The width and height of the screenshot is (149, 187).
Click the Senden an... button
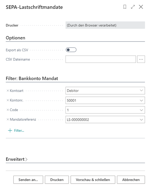pyautogui.click(x=28, y=180)
